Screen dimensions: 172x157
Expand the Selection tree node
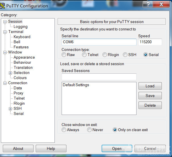tap(10, 73)
